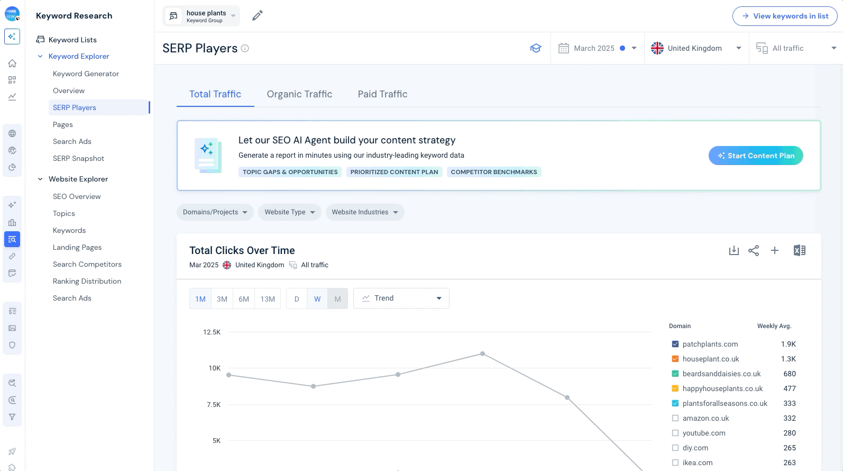Go to Home icon in left rail
Viewport: 843px width, 471px height.
[12, 64]
